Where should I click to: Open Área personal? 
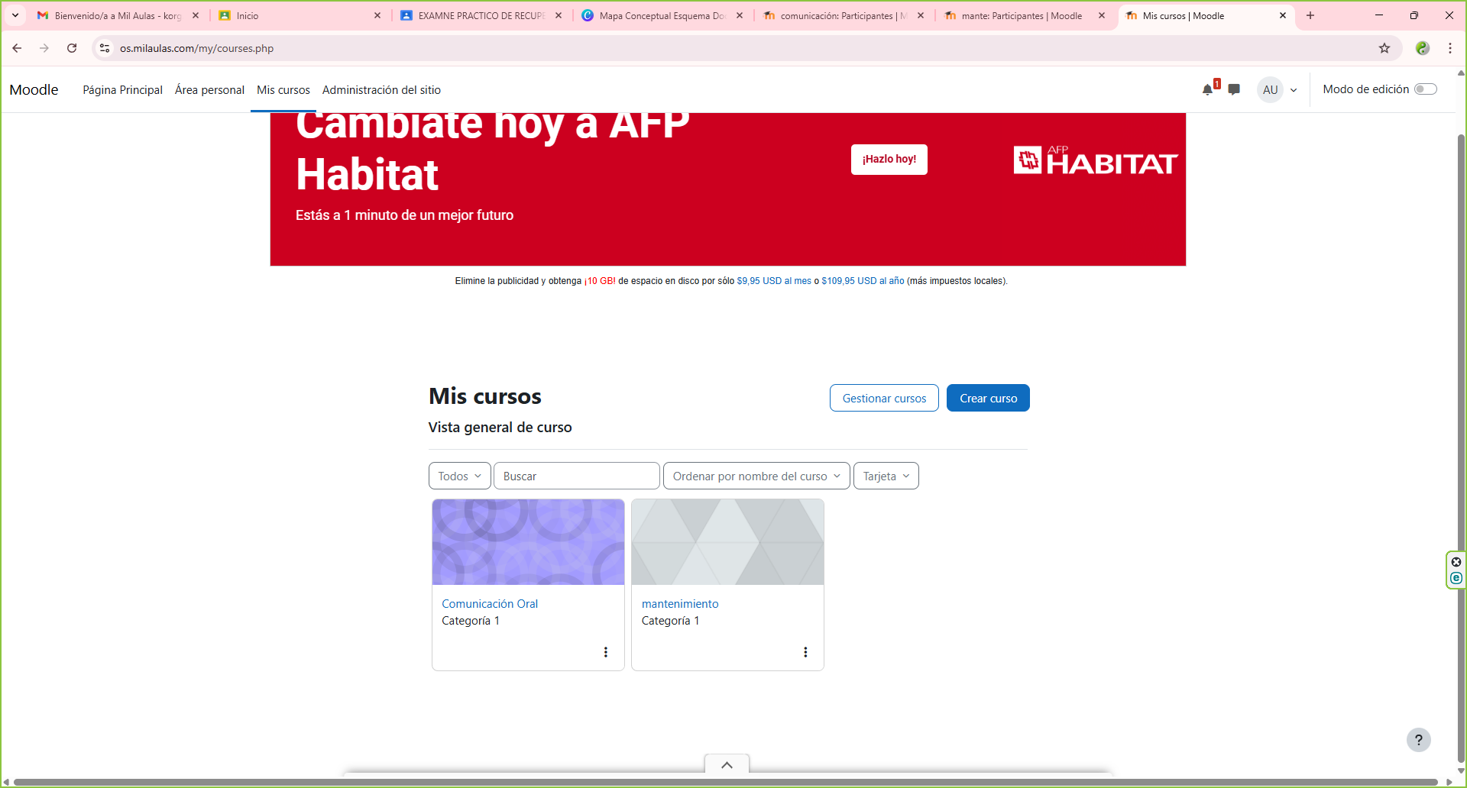209,90
